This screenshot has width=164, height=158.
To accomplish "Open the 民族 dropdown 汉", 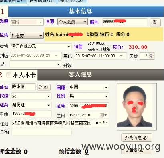I will 31,96.
